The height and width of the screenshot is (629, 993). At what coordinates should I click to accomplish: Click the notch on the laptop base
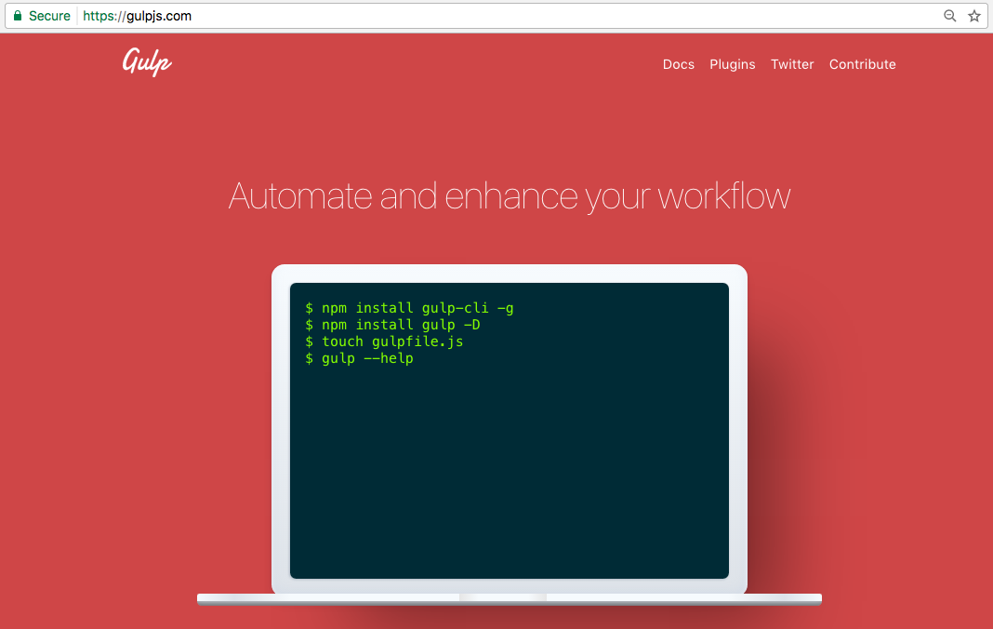tap(502, 597)
